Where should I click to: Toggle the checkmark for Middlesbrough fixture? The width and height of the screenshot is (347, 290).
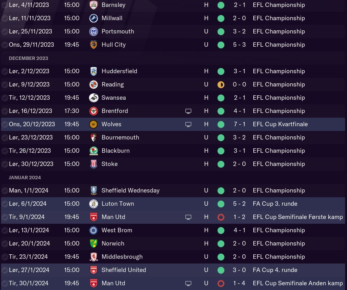point(4,257)
